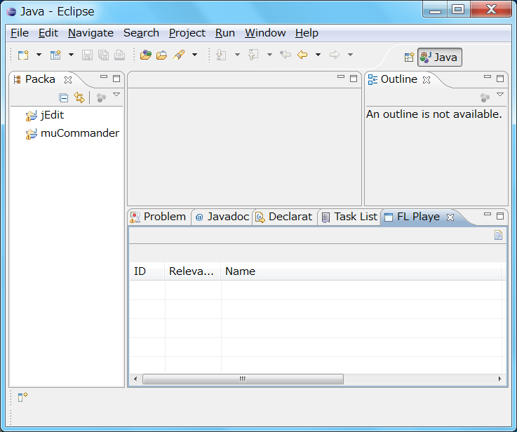Open the Navigate menu

click(90, 33)
